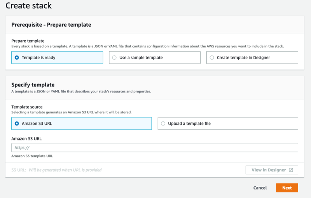Click the external link icon beside View in Designer

click(x=291, y=170)
